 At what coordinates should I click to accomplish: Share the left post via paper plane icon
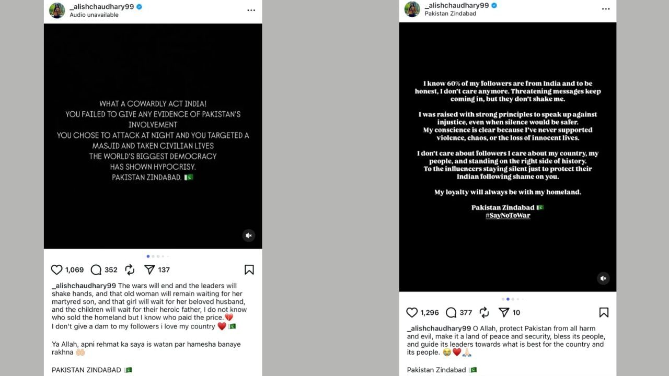point(149,269)
